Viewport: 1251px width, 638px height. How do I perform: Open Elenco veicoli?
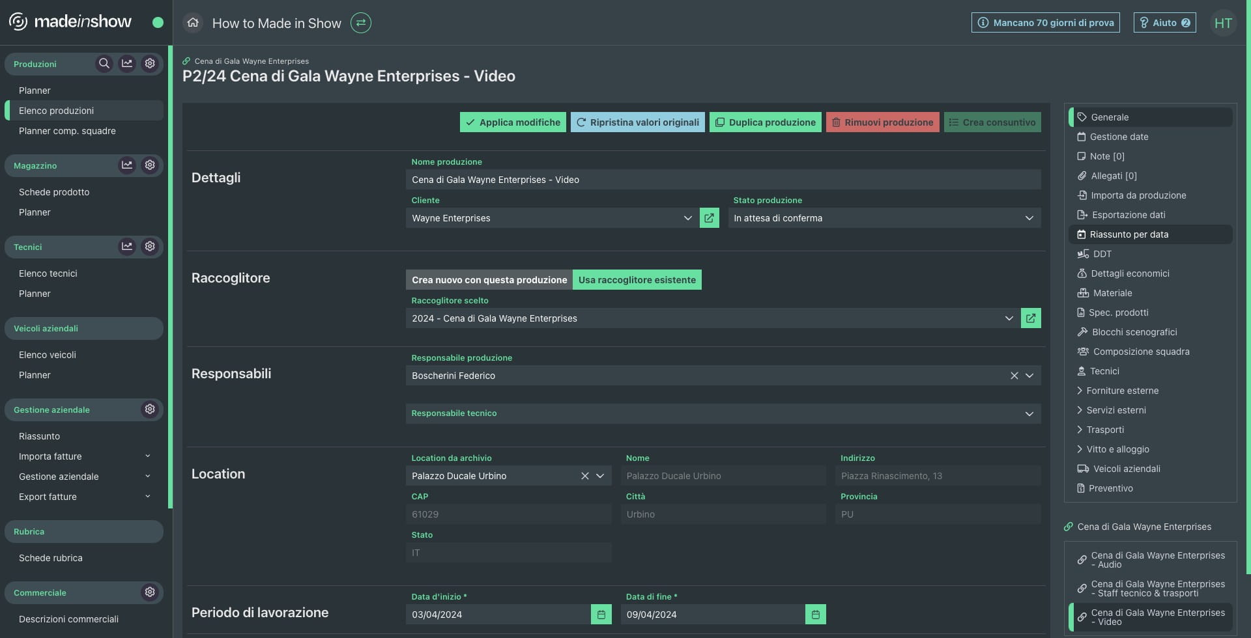(x=85, y=355)
